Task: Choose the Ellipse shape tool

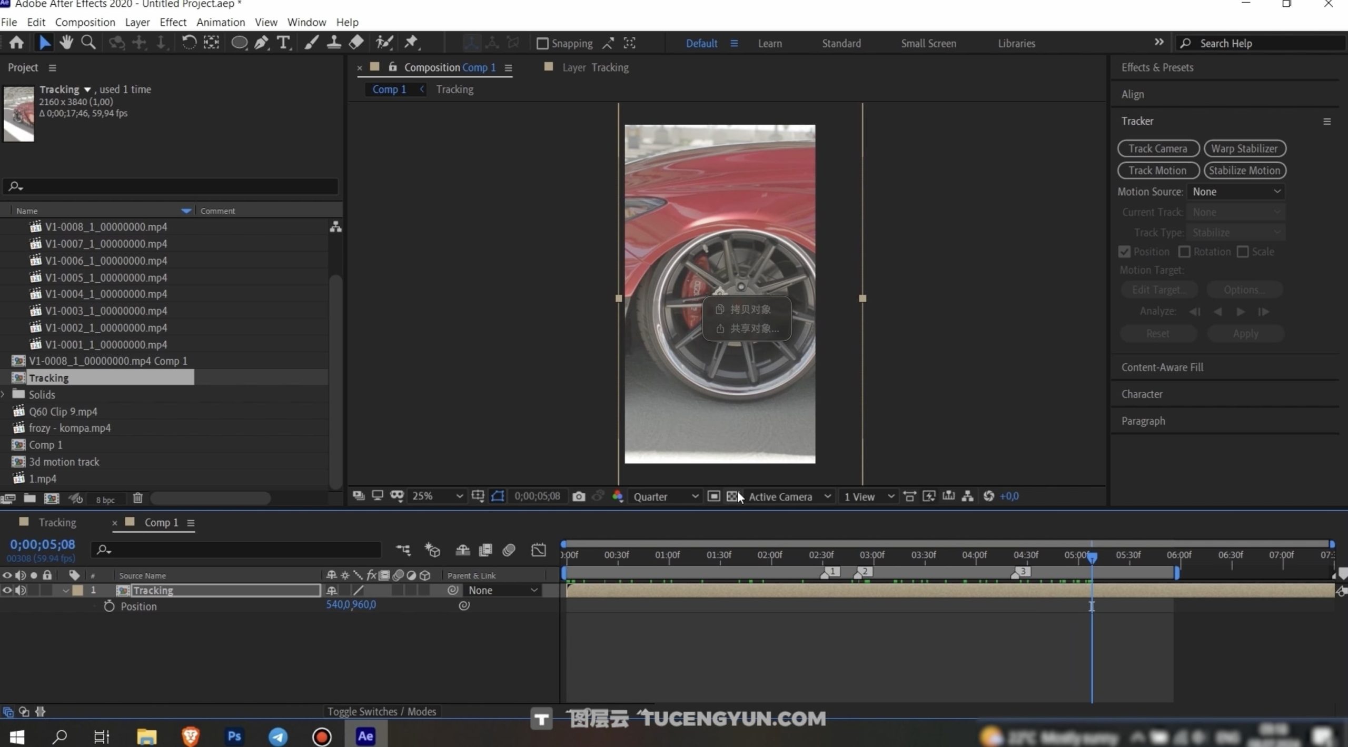Action: [239, 43]
